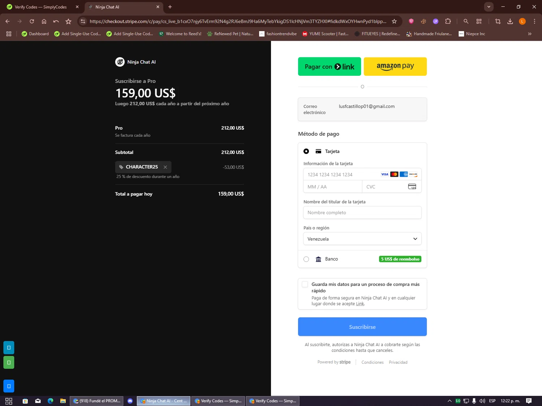542x406 pixels.
Task: Click the teal floating sidebar square
Action: 9,348
